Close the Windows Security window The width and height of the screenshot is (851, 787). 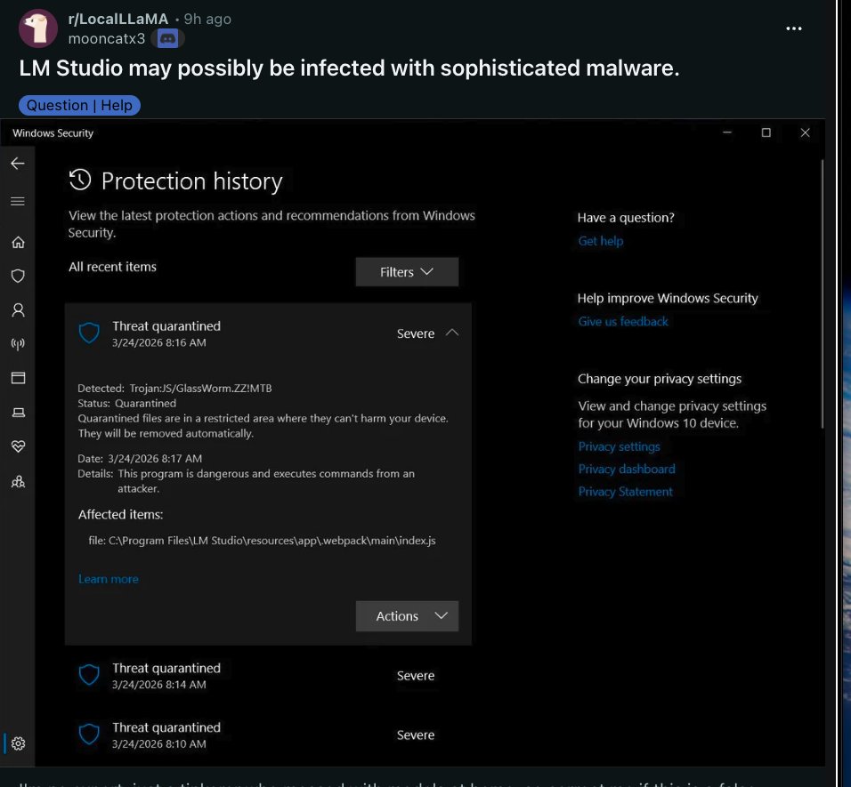[805, 133]
